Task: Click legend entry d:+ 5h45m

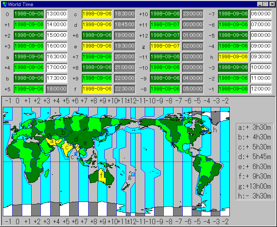Action: click(x=254, y=157)
